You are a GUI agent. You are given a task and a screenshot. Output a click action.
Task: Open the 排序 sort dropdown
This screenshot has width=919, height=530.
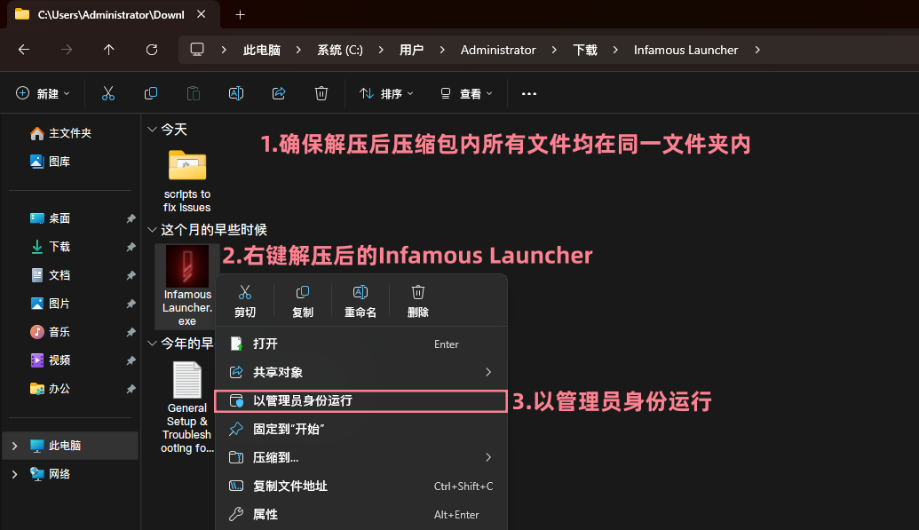(x=386, y=93)
